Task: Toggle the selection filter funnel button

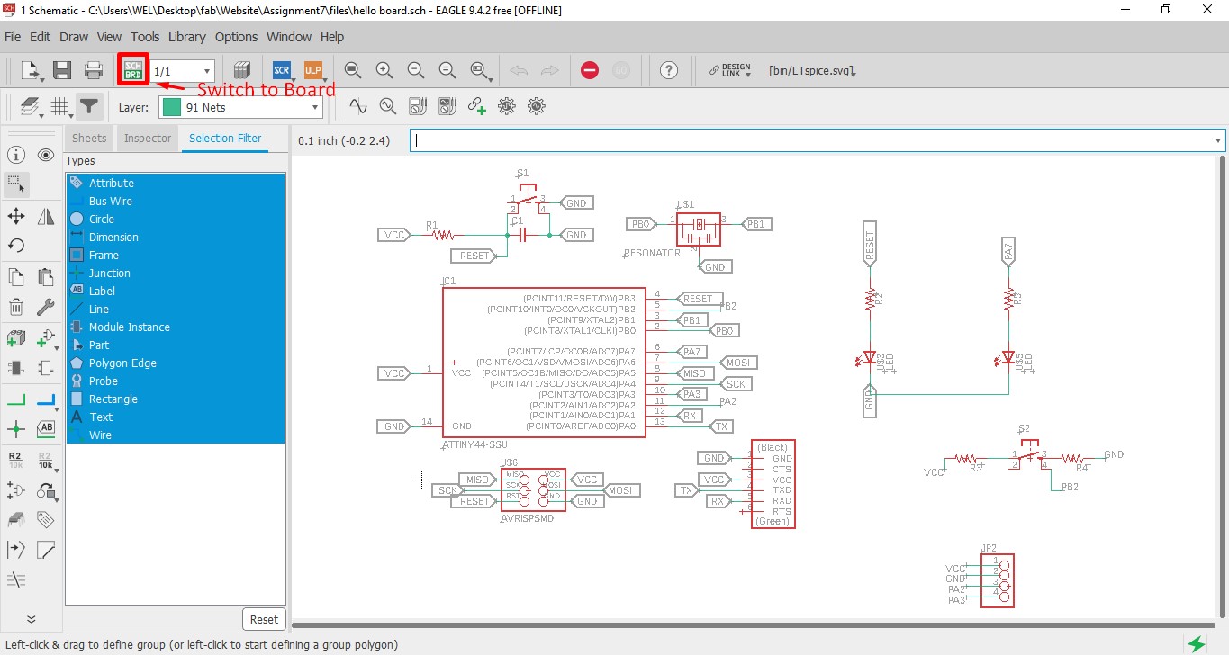Action: point(88,107)
